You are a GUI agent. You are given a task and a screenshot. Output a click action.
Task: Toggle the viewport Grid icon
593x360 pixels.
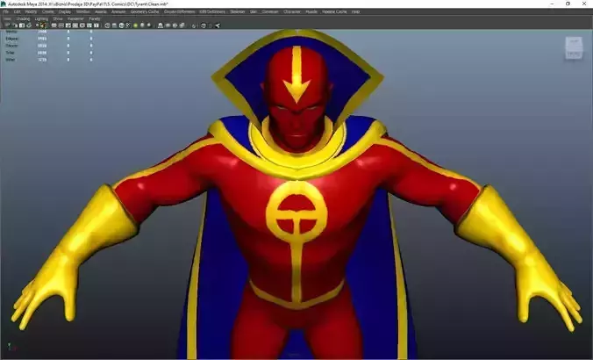click(54, 25)
